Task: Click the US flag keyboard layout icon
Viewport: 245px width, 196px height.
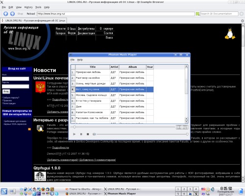Action: 203,189
